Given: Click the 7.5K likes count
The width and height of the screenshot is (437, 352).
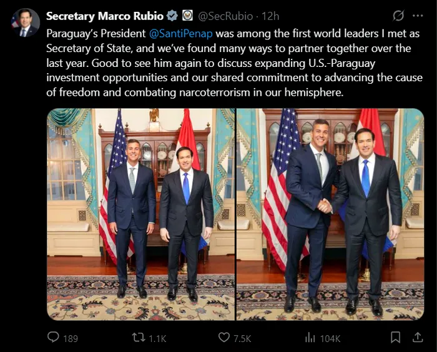Looking at the screenshot, I should point(242,338).
